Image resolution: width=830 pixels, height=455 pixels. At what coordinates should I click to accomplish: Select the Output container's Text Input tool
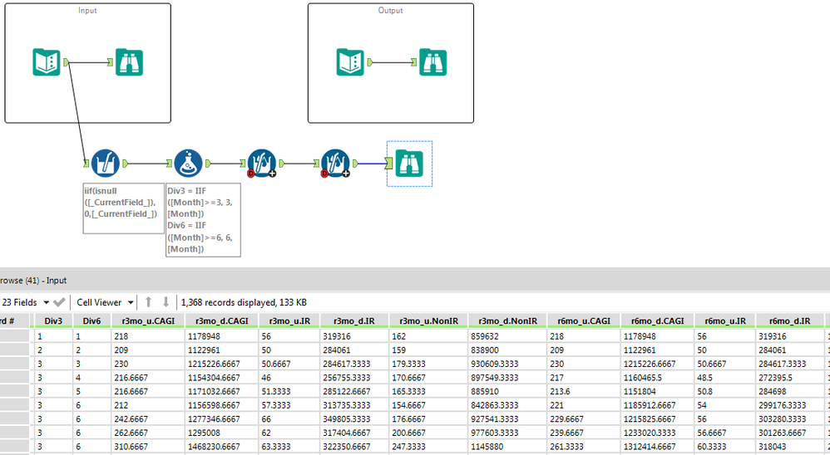click(x=350, y=62)
